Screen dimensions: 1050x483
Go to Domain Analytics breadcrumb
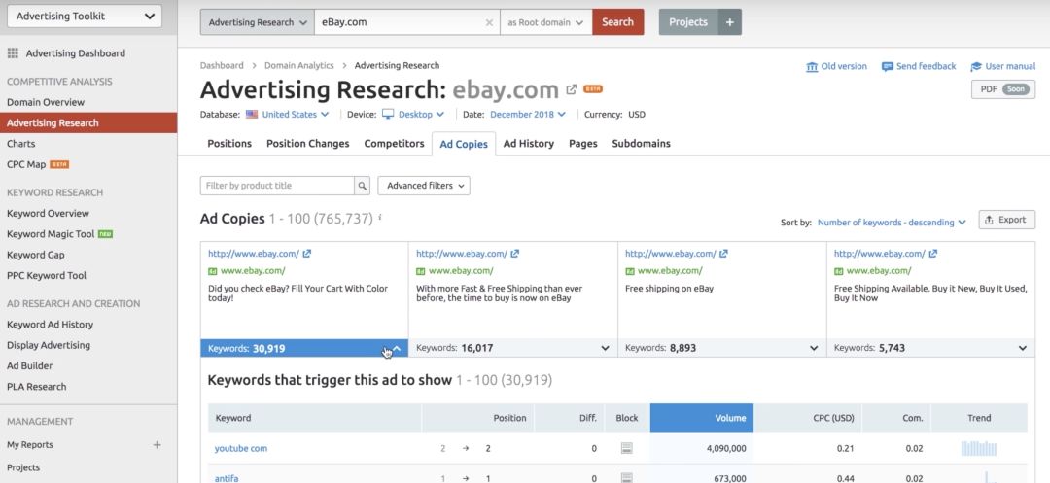[x=298, y=65]
